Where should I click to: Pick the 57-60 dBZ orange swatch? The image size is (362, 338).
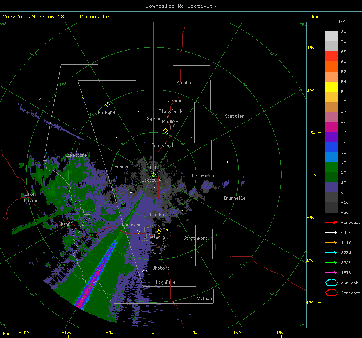tap(331, 66)
